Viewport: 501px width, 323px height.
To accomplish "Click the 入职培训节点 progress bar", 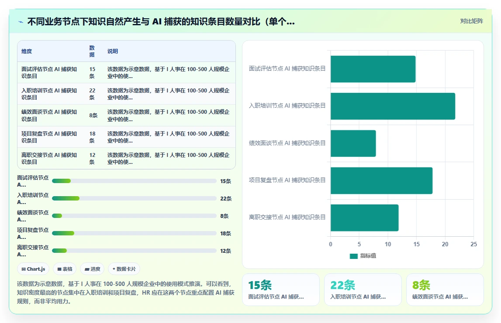I will pos(134,198).
